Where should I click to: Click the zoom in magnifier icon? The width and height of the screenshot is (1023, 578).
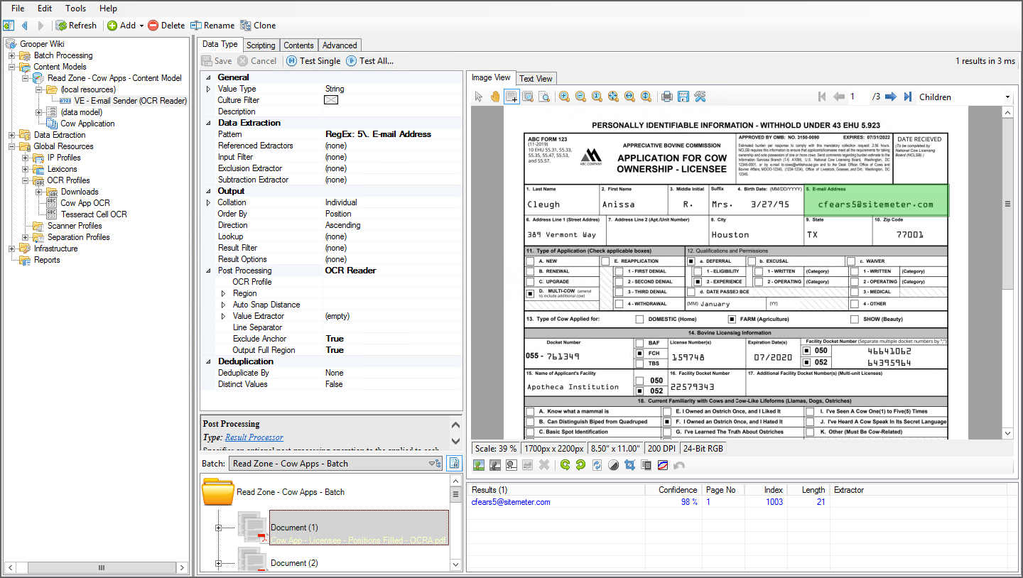tap(564, 97)
